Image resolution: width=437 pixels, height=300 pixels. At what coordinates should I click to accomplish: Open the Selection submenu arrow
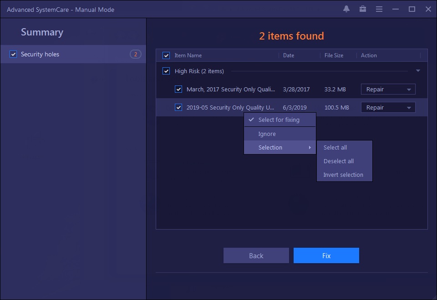coord(310,147)
